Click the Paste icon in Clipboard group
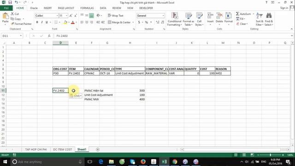 [x=5, y=16]
